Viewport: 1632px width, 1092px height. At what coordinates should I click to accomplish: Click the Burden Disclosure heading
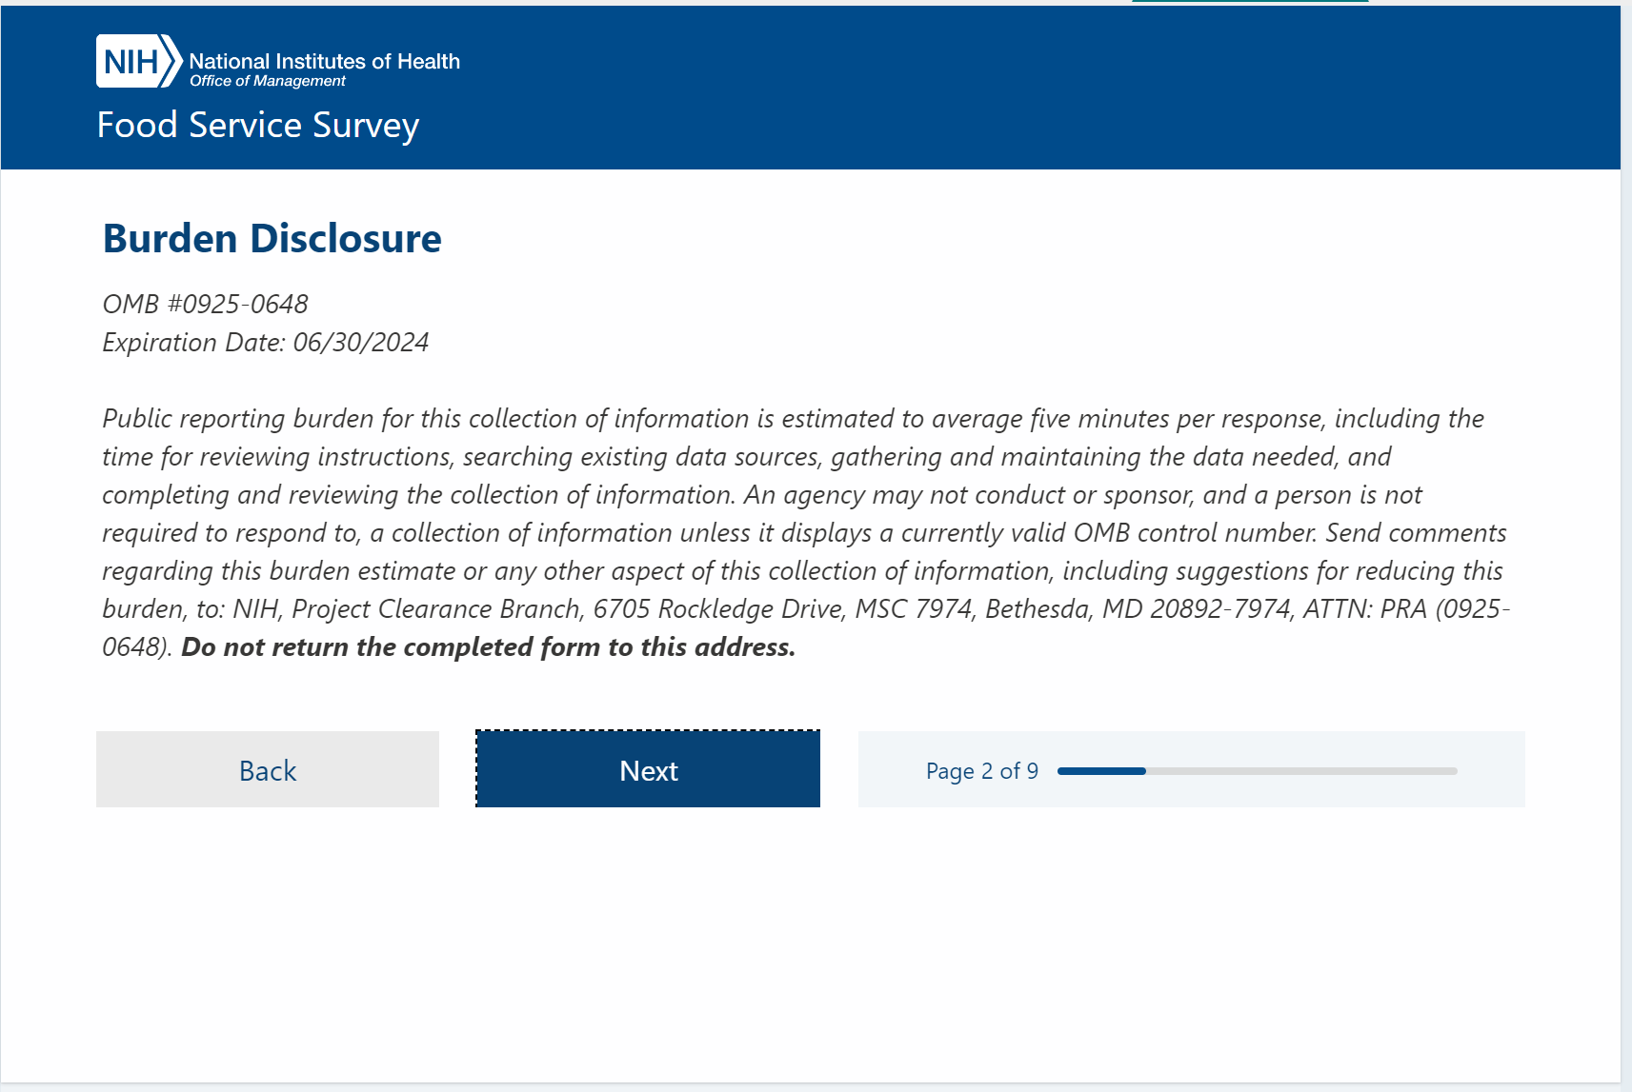point(272,239)
